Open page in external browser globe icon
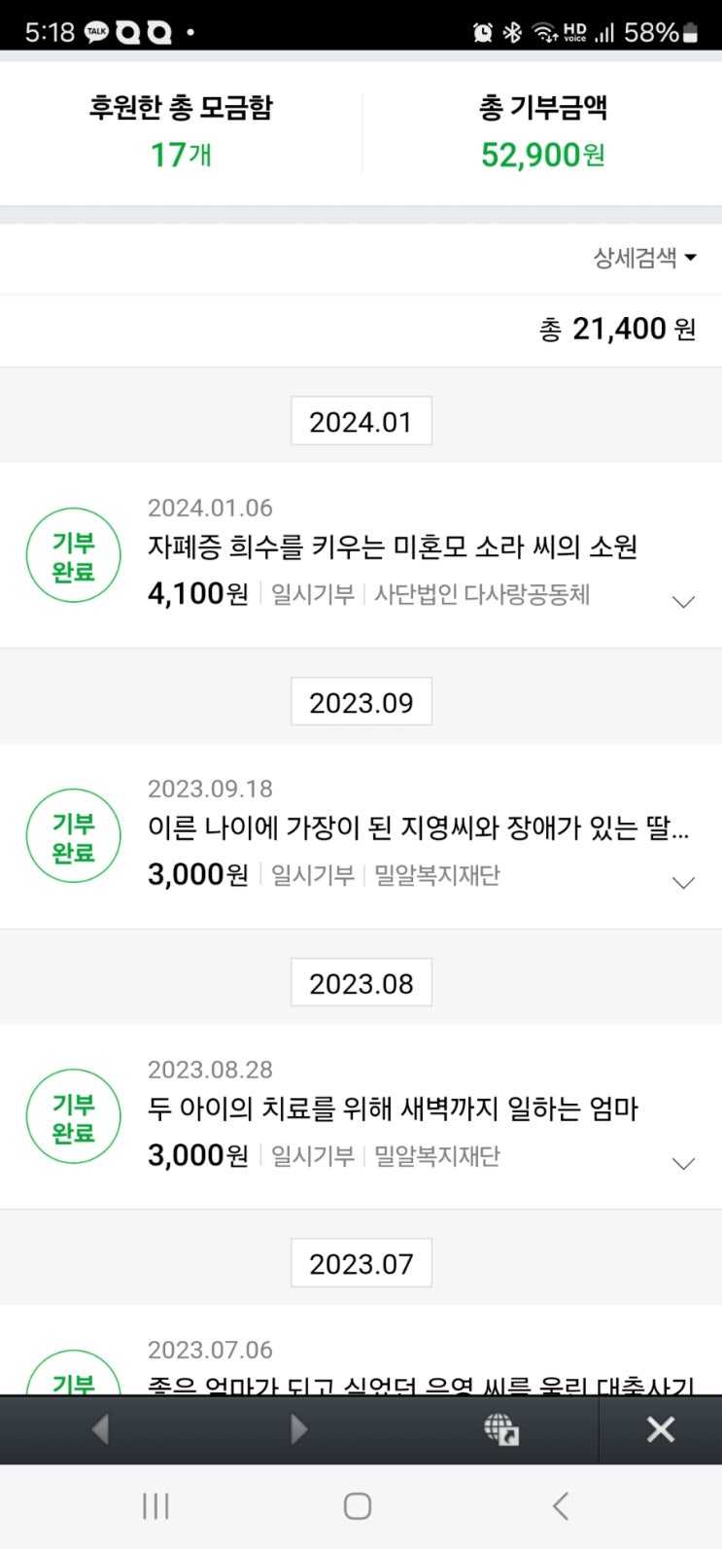 tap(501, 1428)
